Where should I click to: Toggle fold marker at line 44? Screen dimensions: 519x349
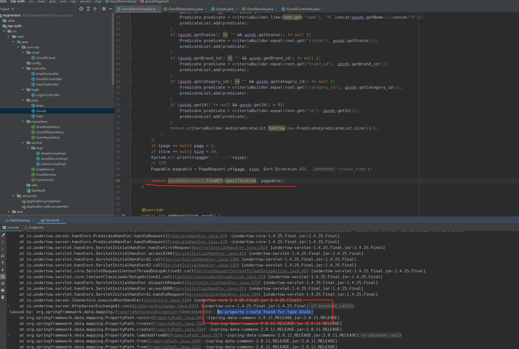coord(130,58)
